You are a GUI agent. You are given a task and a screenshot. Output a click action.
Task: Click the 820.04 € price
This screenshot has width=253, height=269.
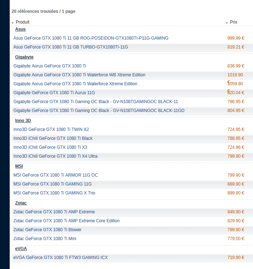(x=236, y=93)
